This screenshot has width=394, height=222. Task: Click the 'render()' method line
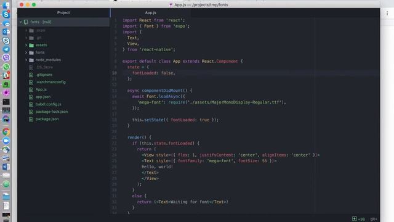click(140, 138)
